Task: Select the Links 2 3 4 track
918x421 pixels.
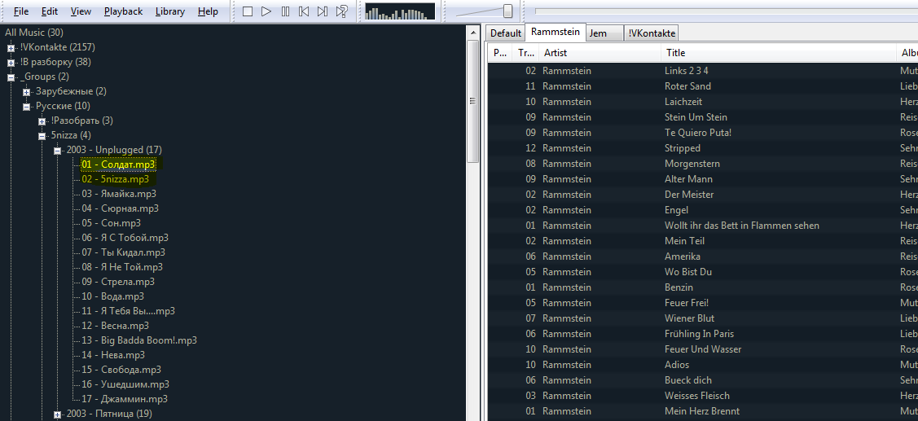Action: [x=702, y=71]
